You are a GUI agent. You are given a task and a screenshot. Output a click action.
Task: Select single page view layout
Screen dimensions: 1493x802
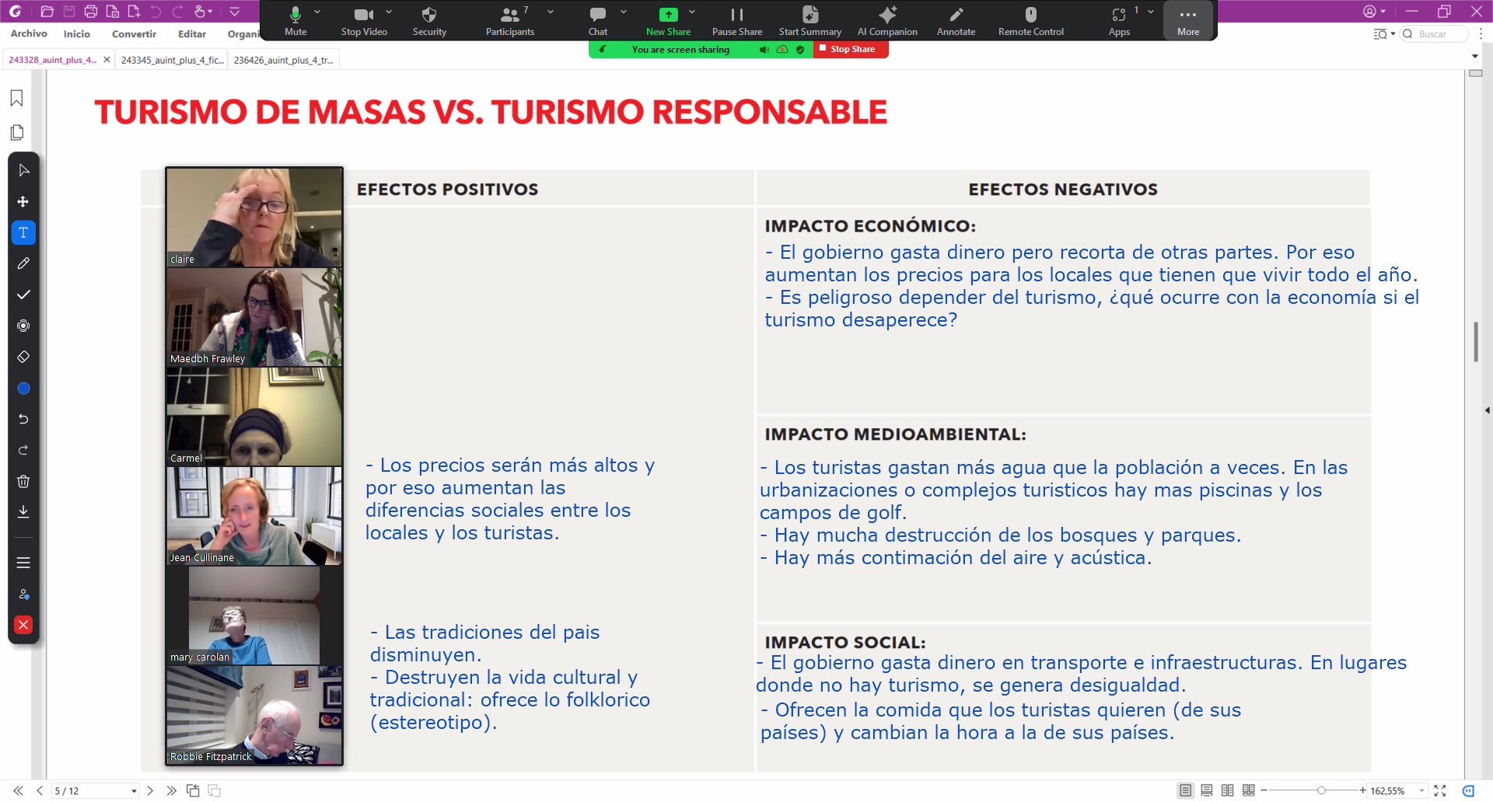point(1185,790)
